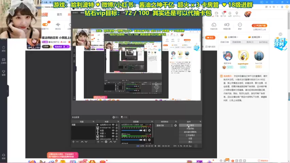The height and width of the screenshot is (163, 290).
Task: Undock the 转场特效 transitions panel
Action: [176, 122]
